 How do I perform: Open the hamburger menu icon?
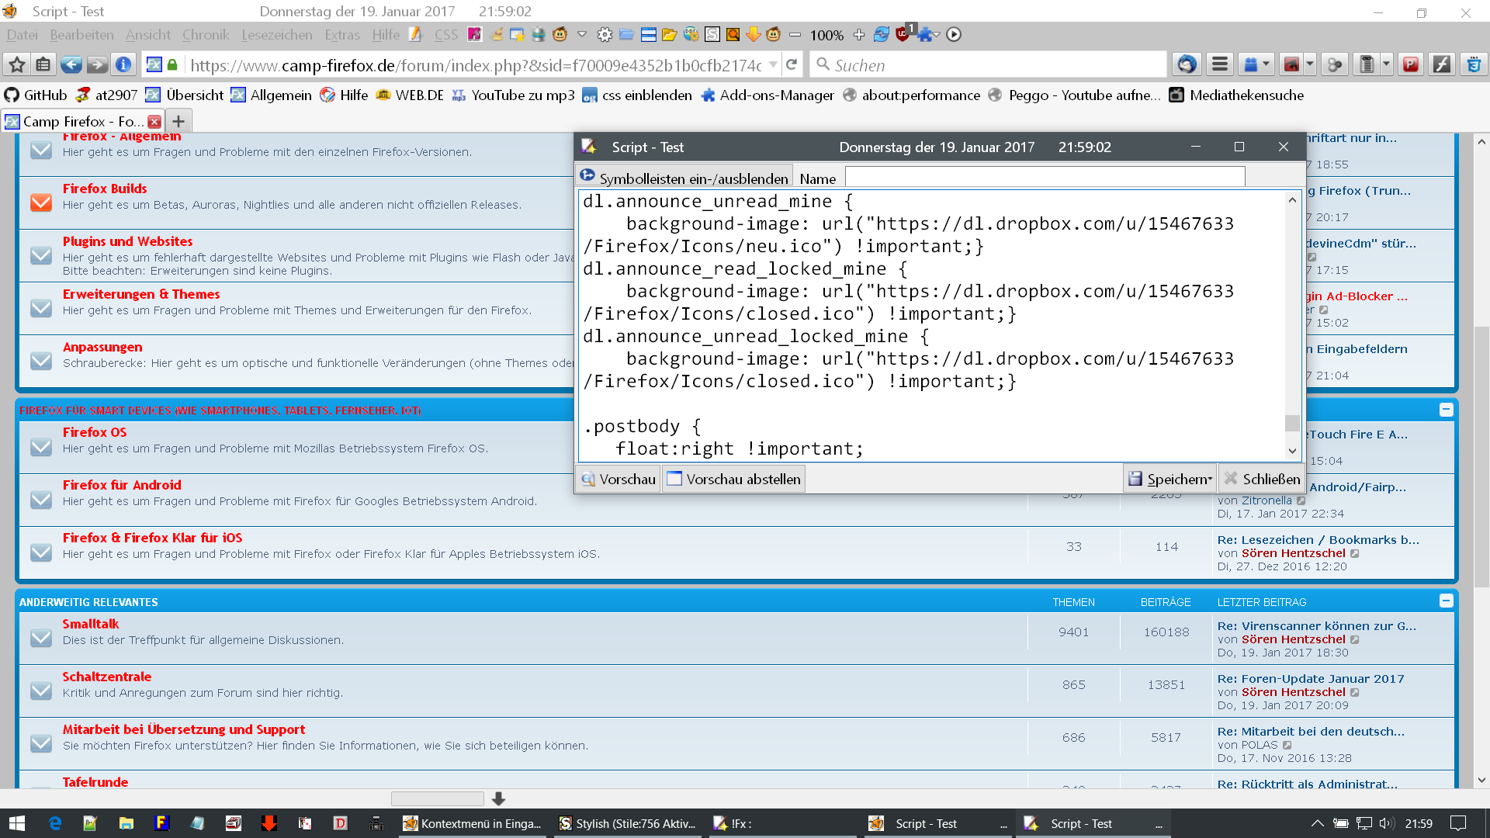tap(1220, 65)
